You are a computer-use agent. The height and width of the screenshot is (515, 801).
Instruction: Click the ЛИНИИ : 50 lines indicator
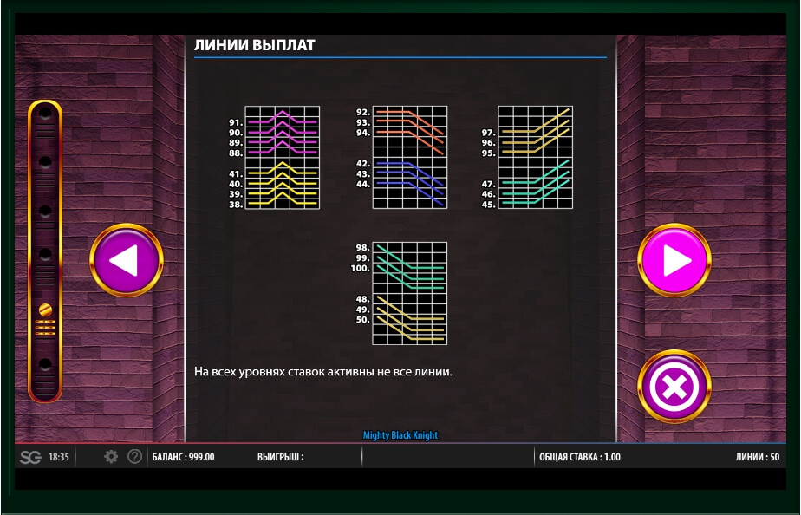click(x=757, y=457)
